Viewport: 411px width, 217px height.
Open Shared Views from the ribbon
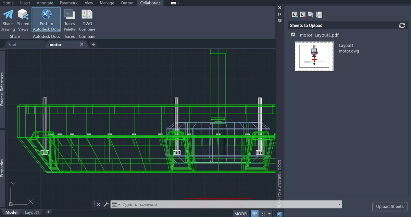click(23, 20)
